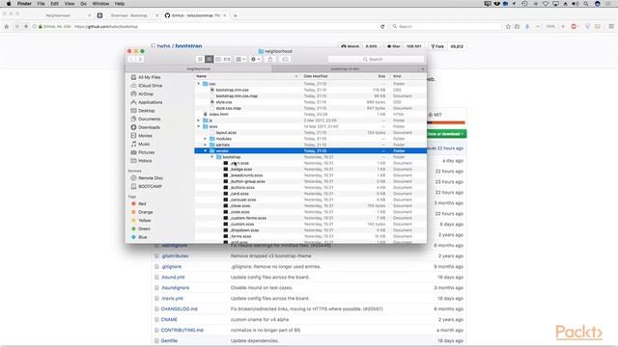Filter by the Green tag
Image resolution: width=618 pixels, height=347 pixels.
(x=144, y=229)
